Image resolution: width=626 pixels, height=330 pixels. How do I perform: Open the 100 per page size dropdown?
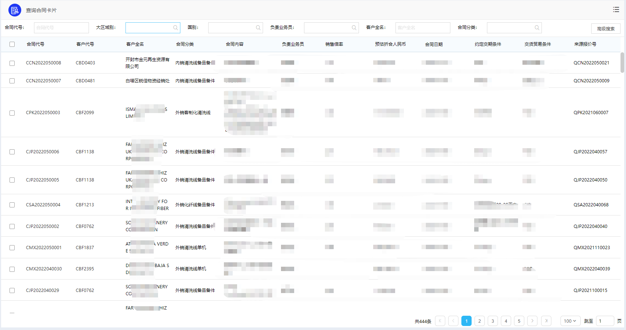click(x=570, y=321)
